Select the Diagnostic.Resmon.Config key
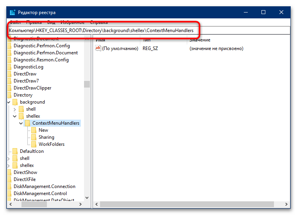The height and width of the screenshot is (215, 297). 41,60
